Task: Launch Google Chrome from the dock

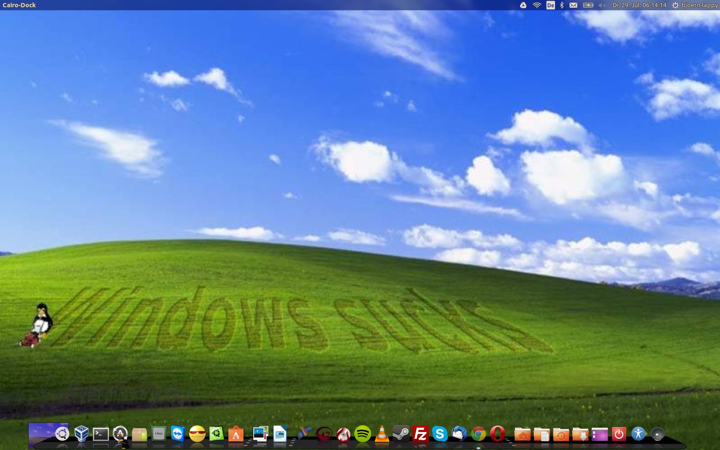Action: click(478, 434)
